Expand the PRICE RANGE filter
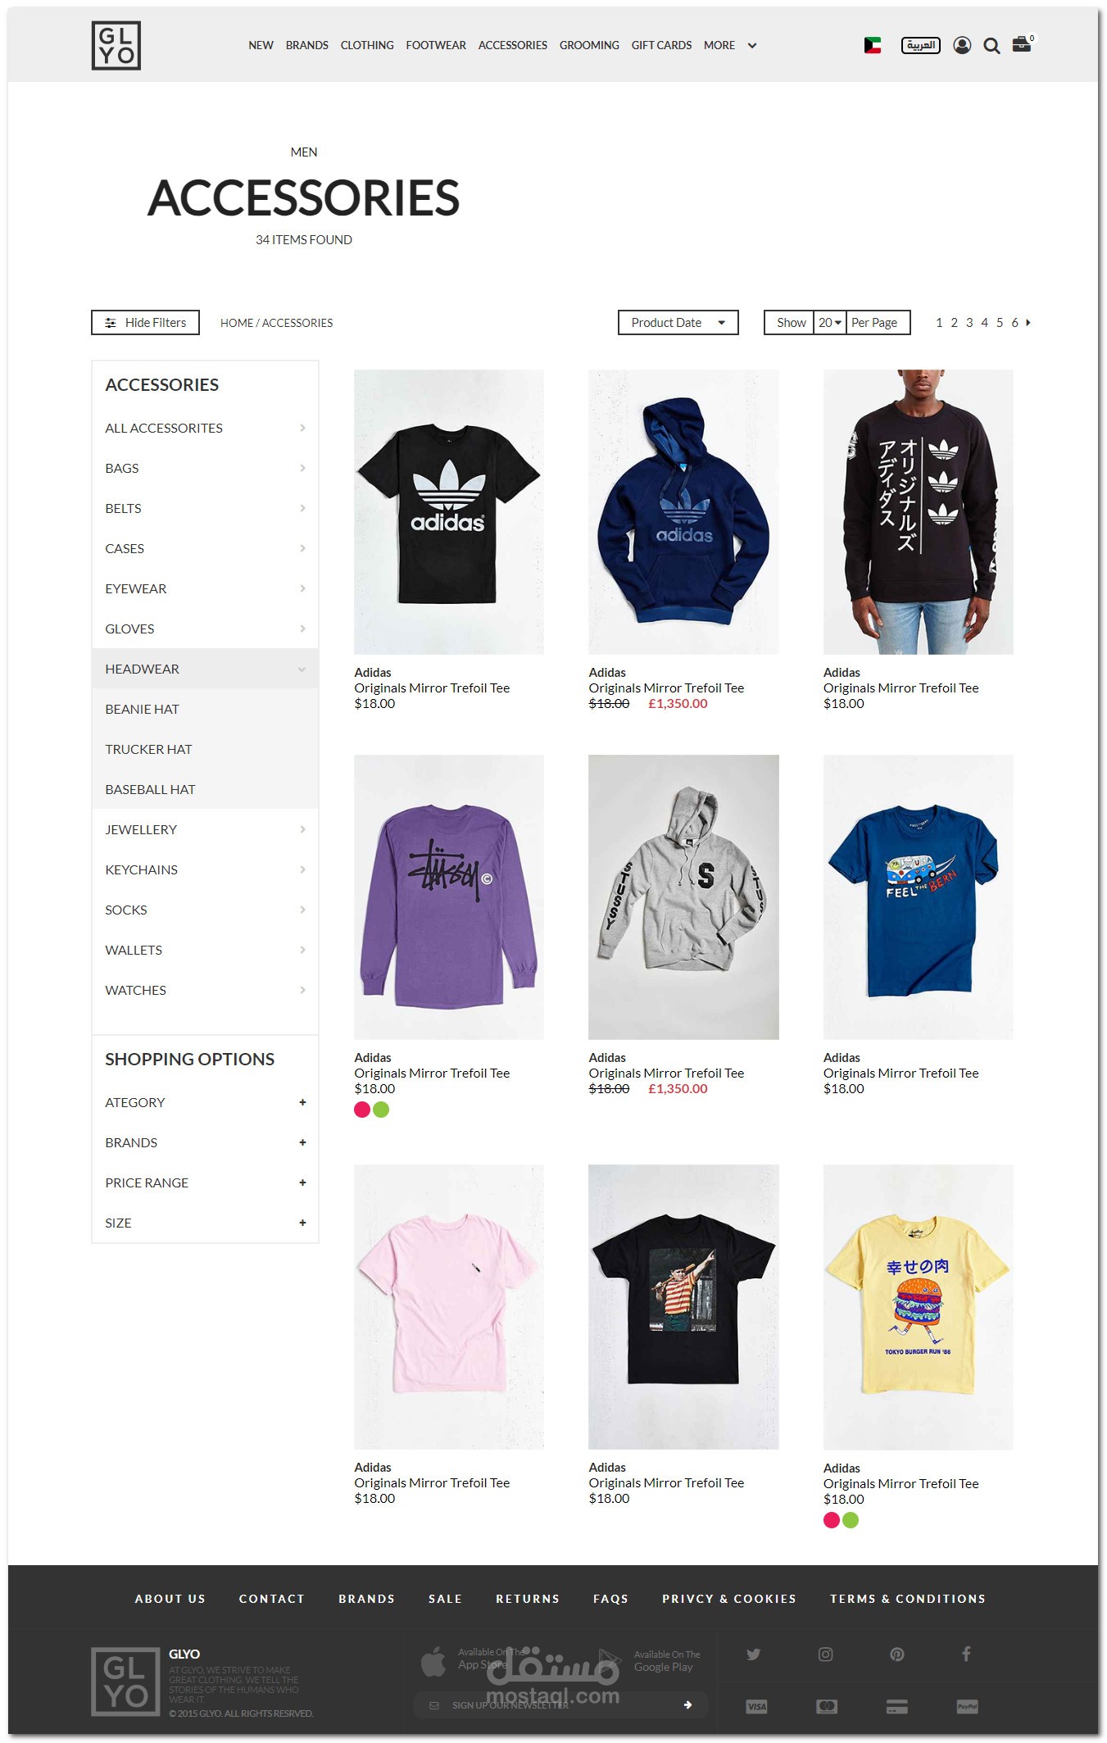1107x1743 pixels. (x=205, y=1182)
